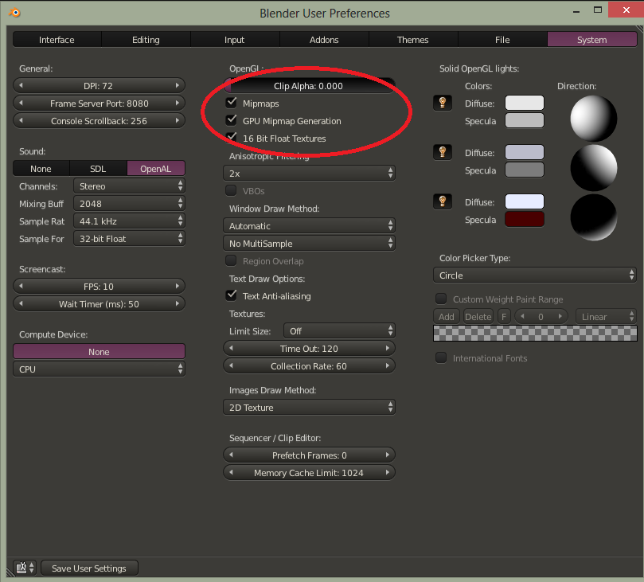Screen dimensions: 644x582
Task: Click second light direction sphere
Action: 594,167
